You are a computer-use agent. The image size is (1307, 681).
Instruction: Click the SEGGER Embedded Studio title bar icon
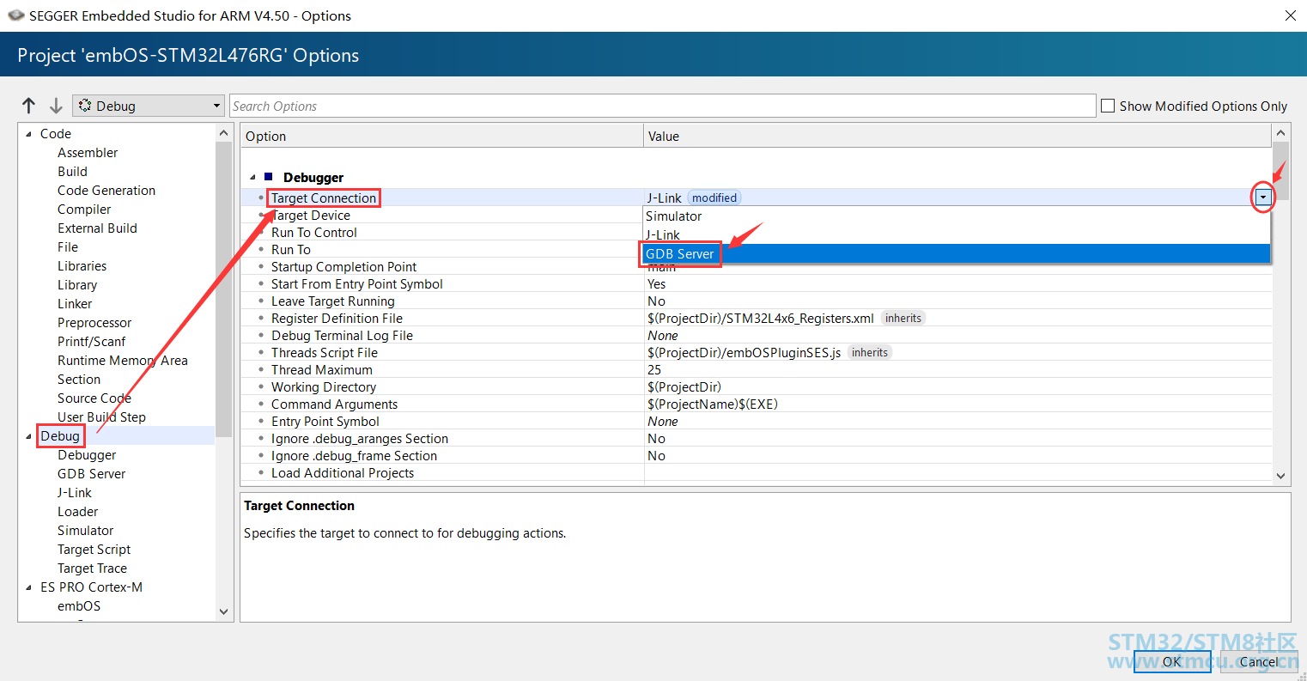(15, 15)
